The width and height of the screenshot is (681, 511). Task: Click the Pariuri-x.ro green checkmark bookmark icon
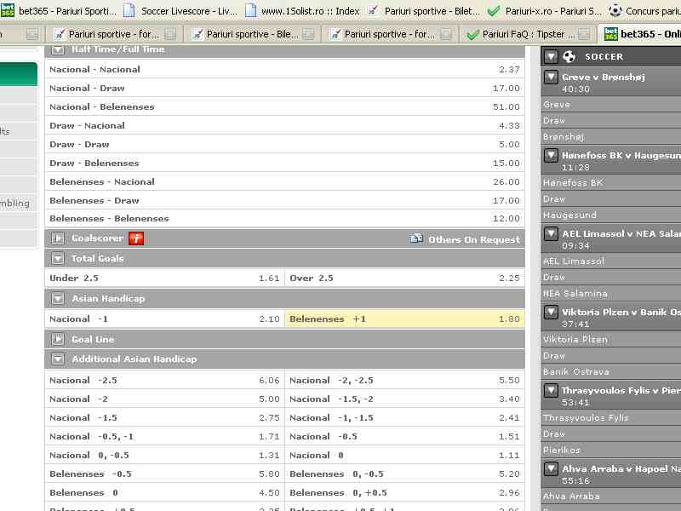point(494,10)
